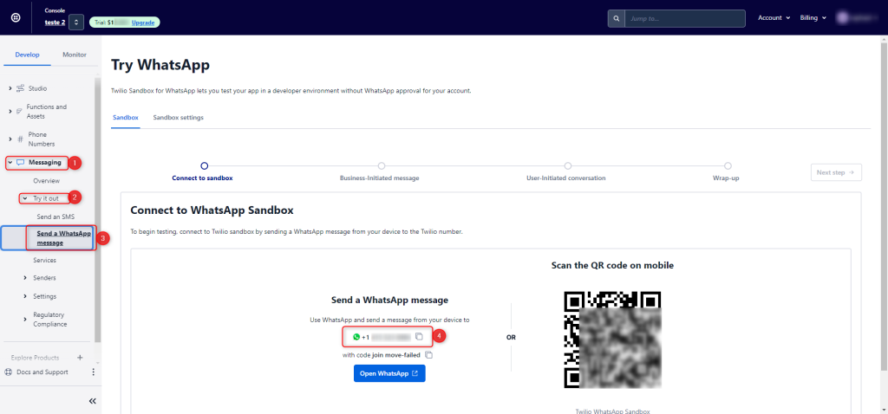Image resolution: width=888 pixels, height=414 pixels.
Task: Click the Docs and Support globe icon
Action: coord(8,372)
